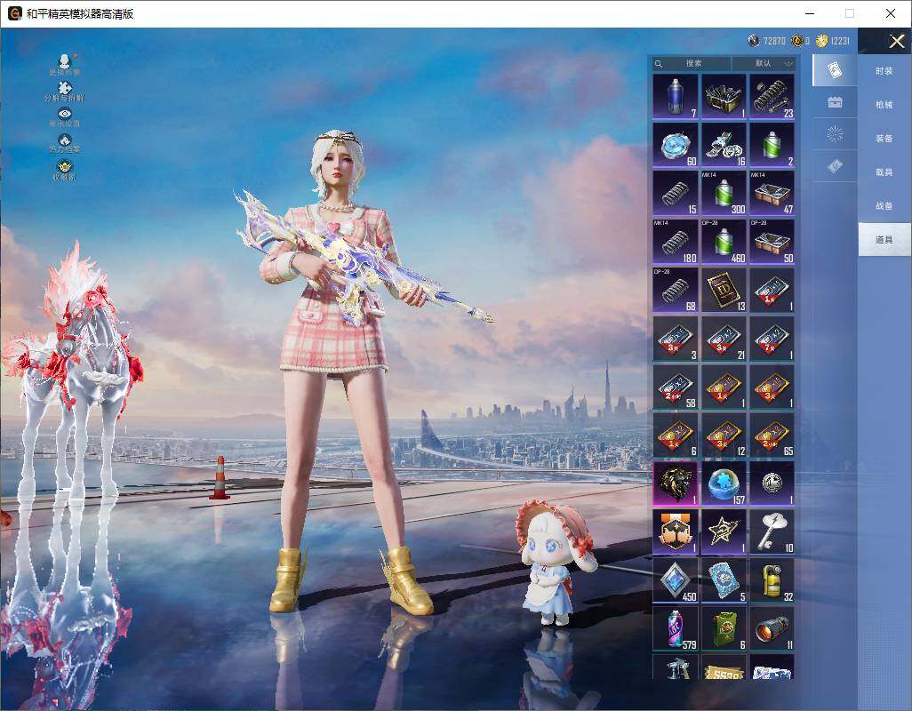The image size is (912, 711).
Task: Select the ID book item 13
Action: coord(724,290)
